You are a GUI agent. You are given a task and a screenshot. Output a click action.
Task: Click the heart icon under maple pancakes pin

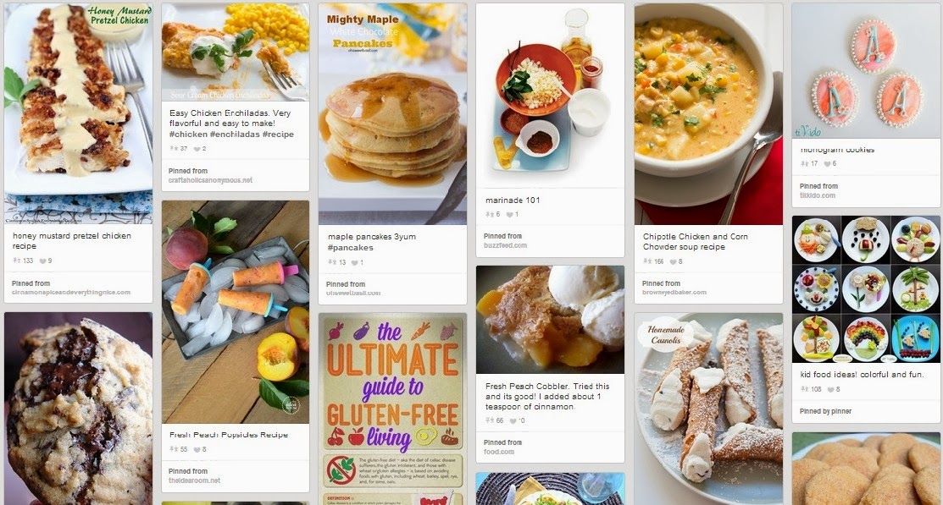(356, 262)
